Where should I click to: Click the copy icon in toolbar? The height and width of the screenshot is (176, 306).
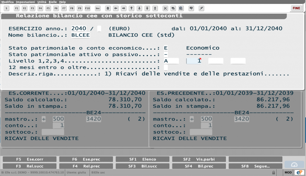[x=173, y=8]
